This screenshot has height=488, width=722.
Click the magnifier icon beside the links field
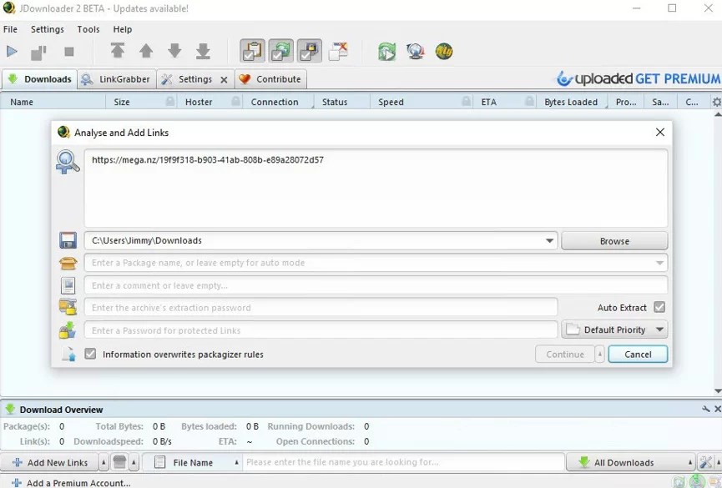[67, 162]
